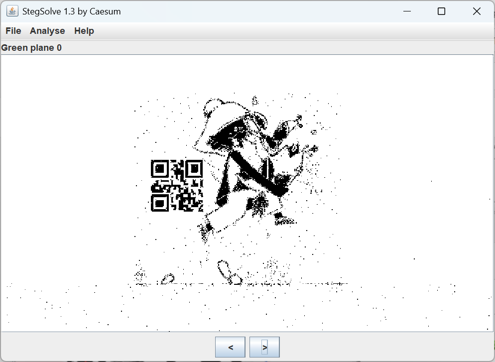
Task: Click the character figure in the image
Action: pyautogui.click(x=255, y=170)
